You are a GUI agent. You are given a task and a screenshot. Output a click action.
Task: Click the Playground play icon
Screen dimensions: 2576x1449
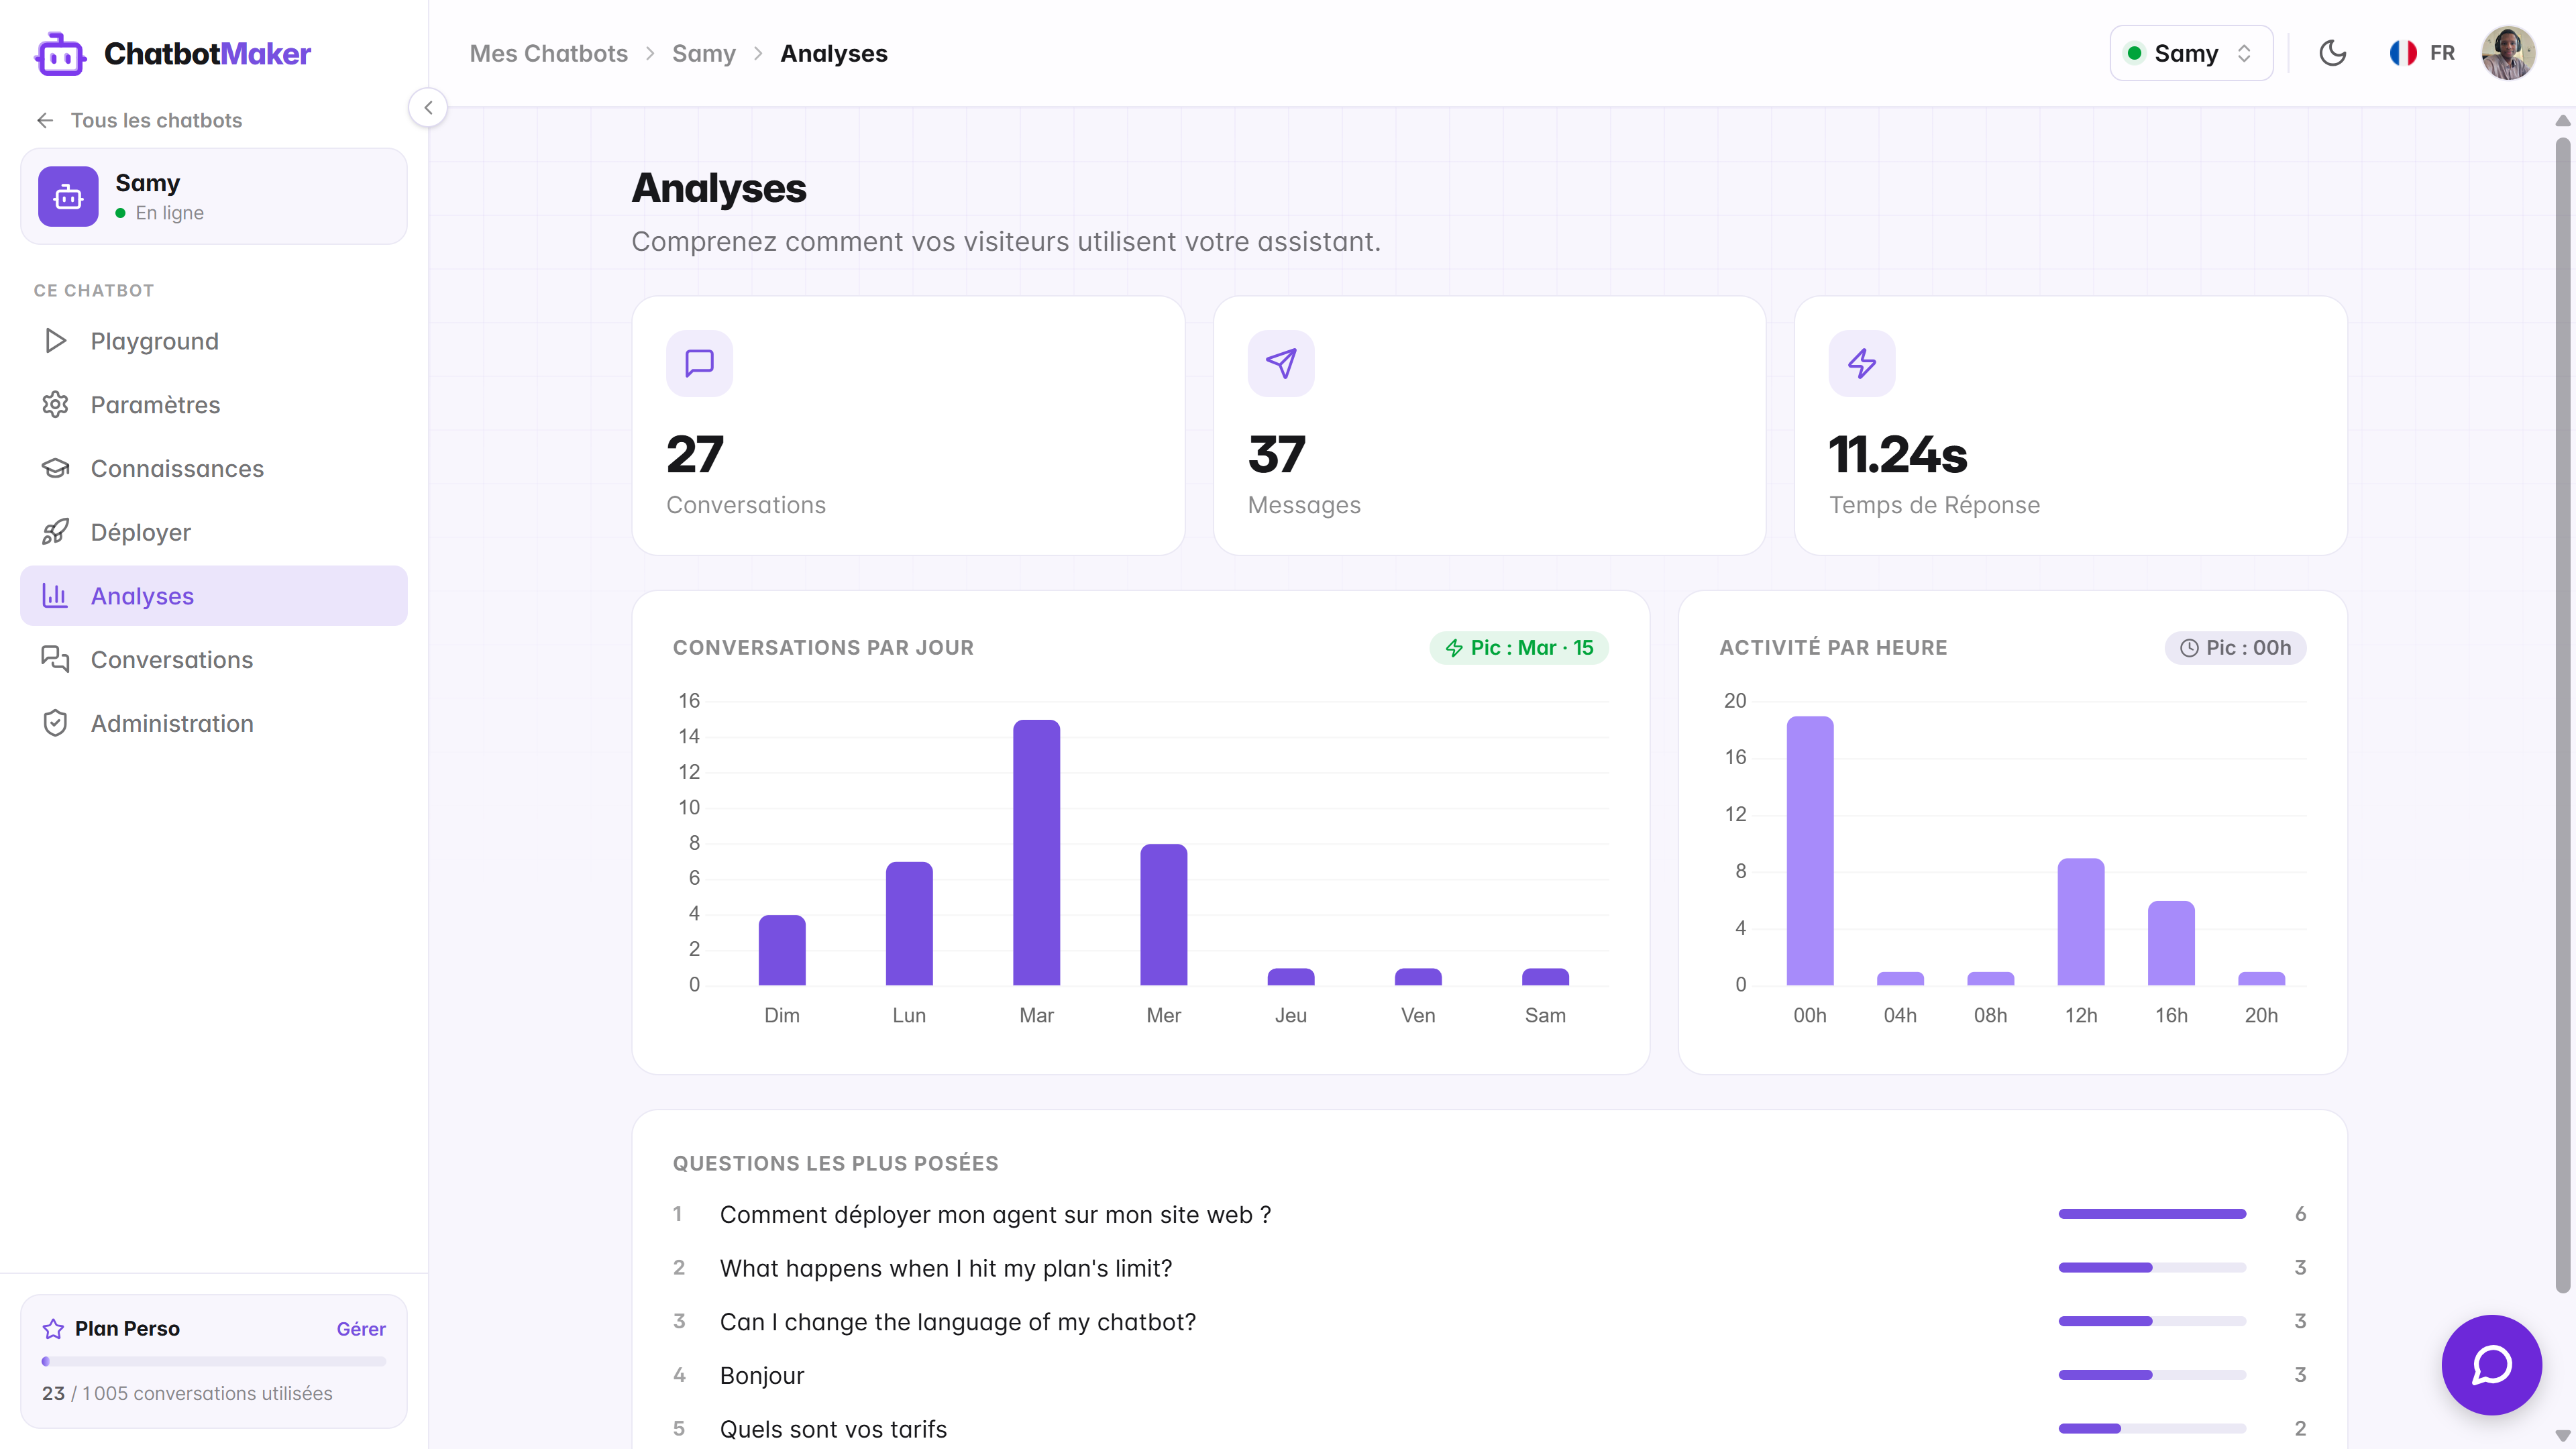[x=56, y=341]
